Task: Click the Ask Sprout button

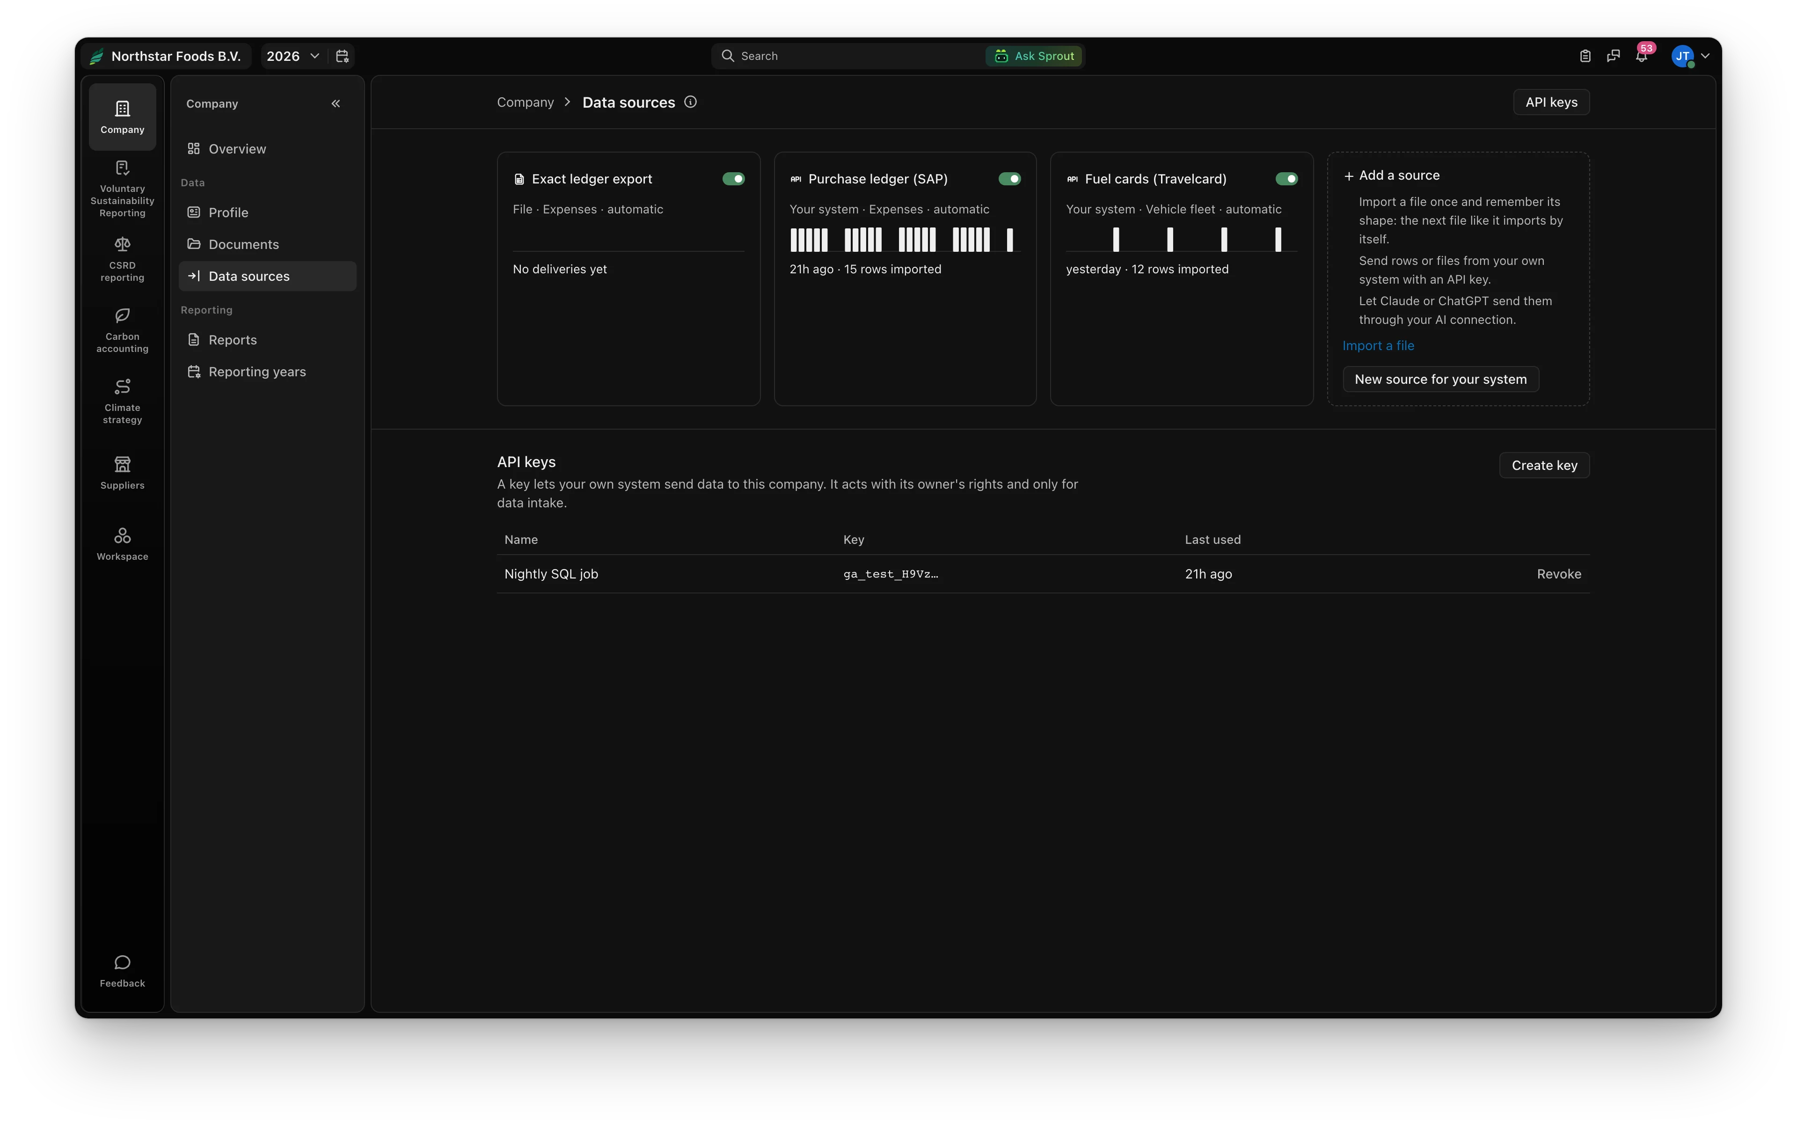Action: pos(1034,56)
